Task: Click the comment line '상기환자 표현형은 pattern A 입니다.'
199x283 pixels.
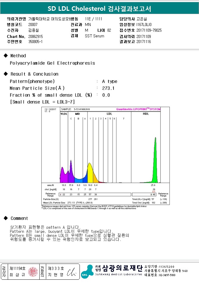Action: click(x=45, y=227)
